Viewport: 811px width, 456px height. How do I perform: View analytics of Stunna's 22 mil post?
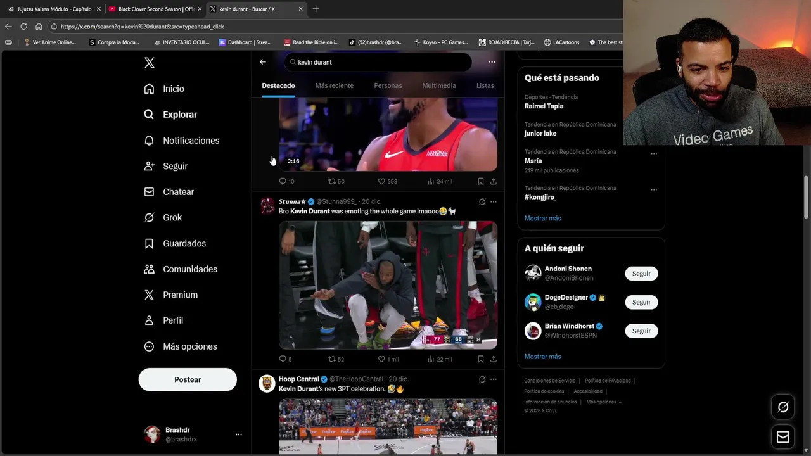[440, 359]
